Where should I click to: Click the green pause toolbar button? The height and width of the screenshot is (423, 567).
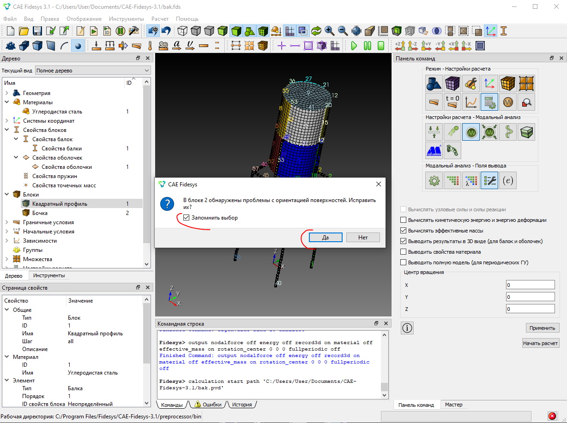(368, 46)
